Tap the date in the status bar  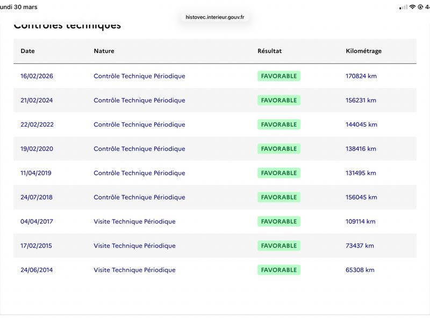point(19,7)
